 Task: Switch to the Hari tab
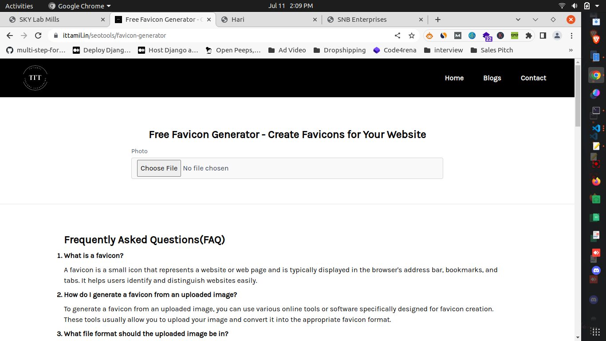pos(269,20)
